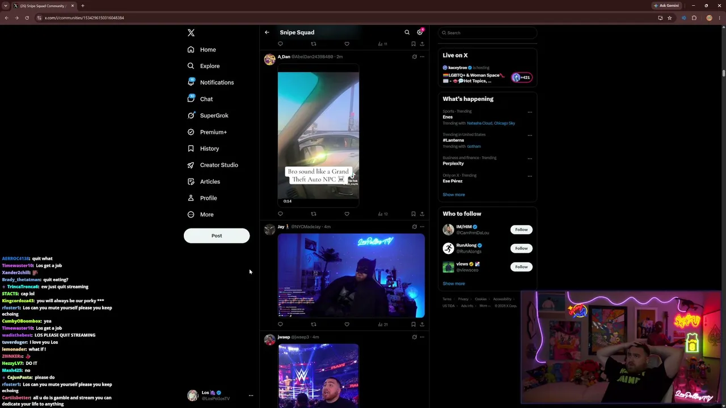Share the post above A_Dan's
Screen dimensions: 726x408
click(422, 44)
